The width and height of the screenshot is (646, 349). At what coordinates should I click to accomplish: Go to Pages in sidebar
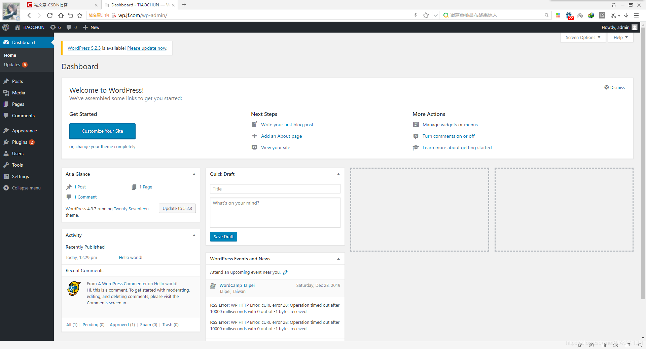point(27,104)
